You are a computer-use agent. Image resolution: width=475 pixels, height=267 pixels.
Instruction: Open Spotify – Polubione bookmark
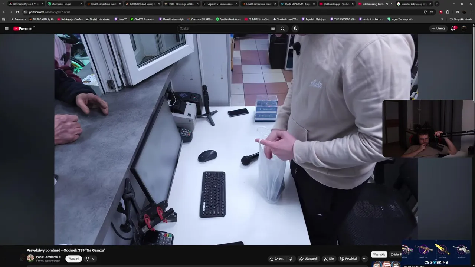point(229,19)
